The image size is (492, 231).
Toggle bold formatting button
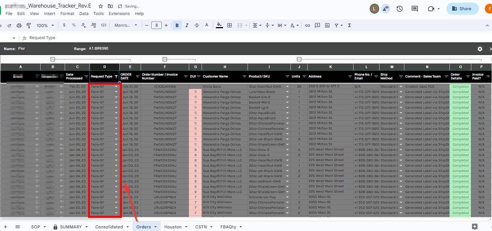tap(177, 25)
